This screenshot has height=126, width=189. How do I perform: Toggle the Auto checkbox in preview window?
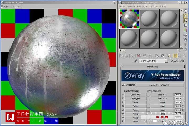[x=2, y=7]
